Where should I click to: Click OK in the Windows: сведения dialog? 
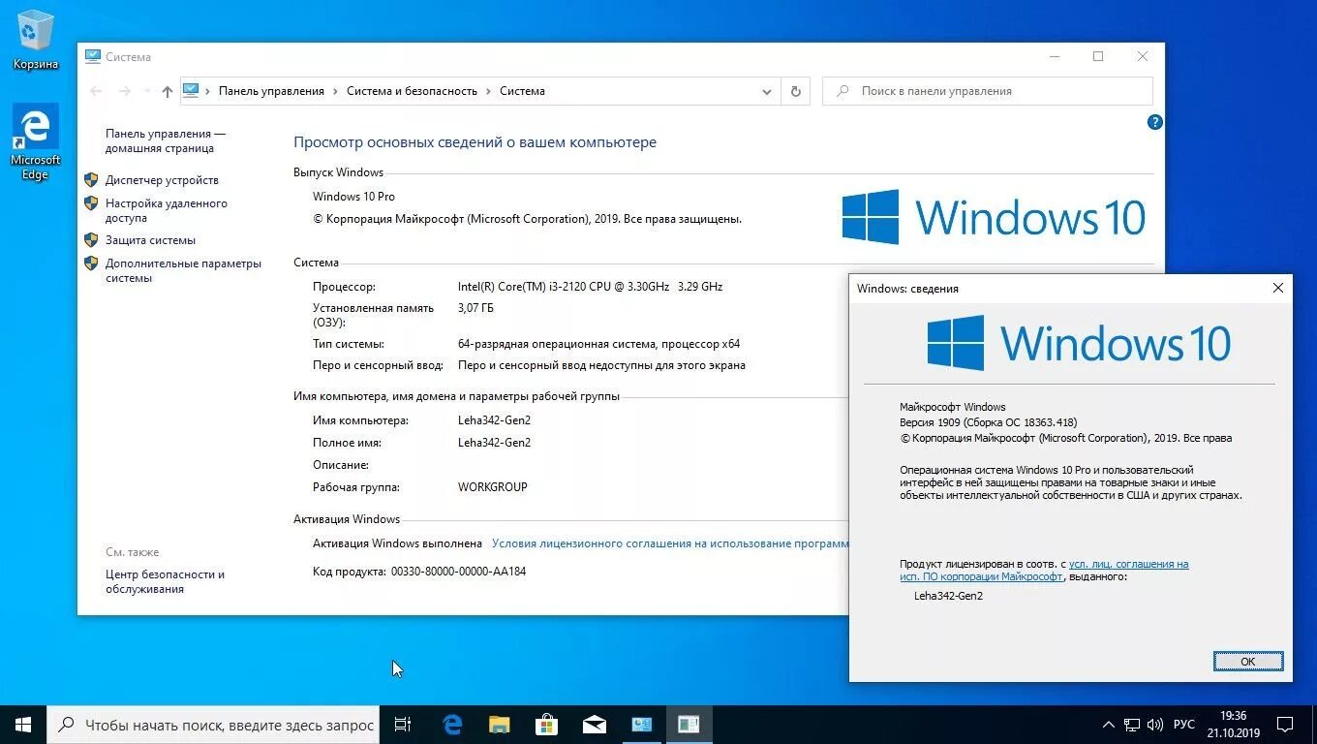(1248, 662)
